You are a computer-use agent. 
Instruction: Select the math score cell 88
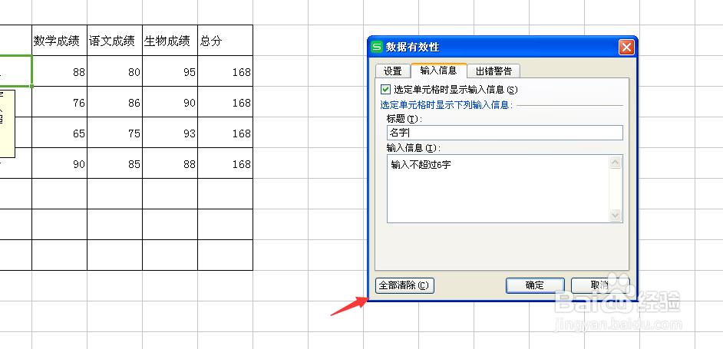(x=59, y=71)
